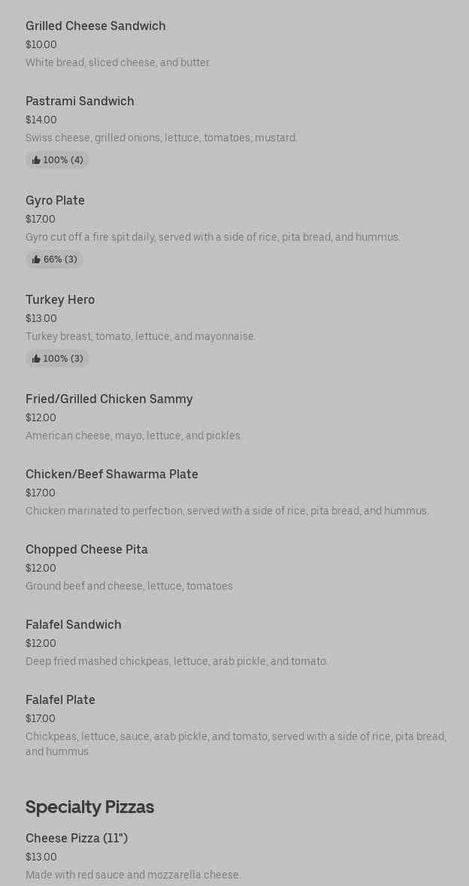Click the $17.00 price under Falafel Plate

click(x=41, y=718)
